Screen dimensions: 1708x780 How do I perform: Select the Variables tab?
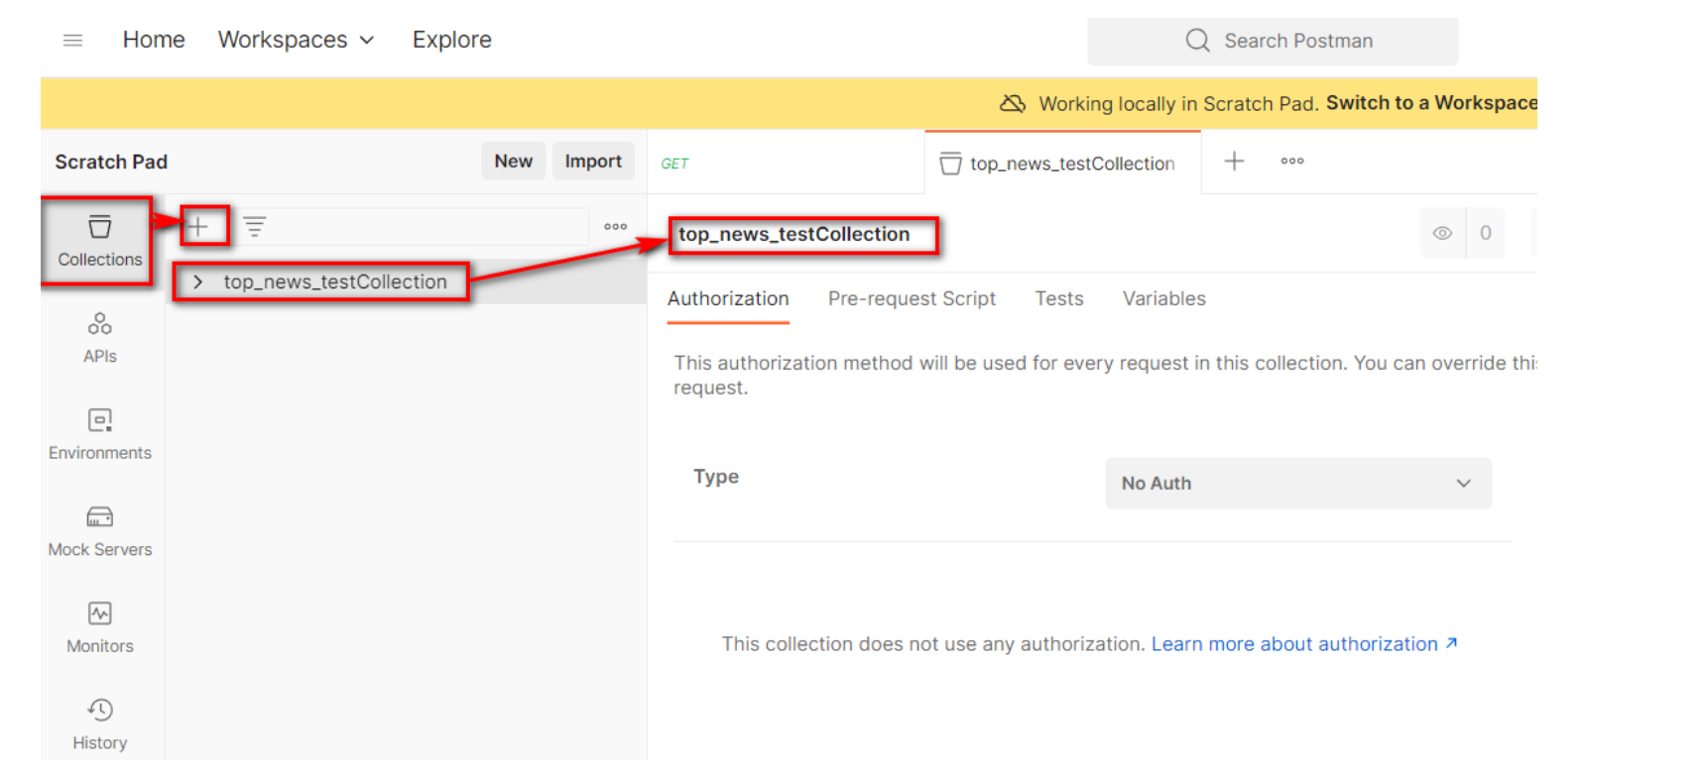click(x=1164, y=299)
